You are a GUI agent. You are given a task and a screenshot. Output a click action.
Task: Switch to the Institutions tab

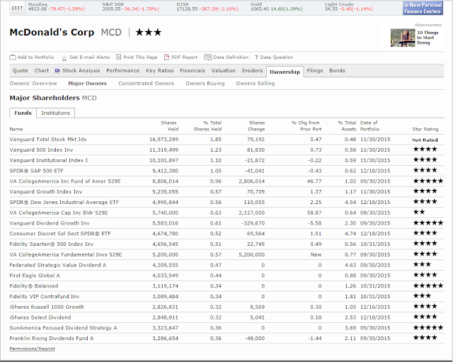pyautogui.click(x=55, y=113)
